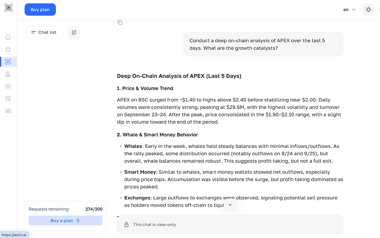Screen dimensions: 380x238
Task: Select the AI agent scan icon in sidebar
Action: click(8, 62)
